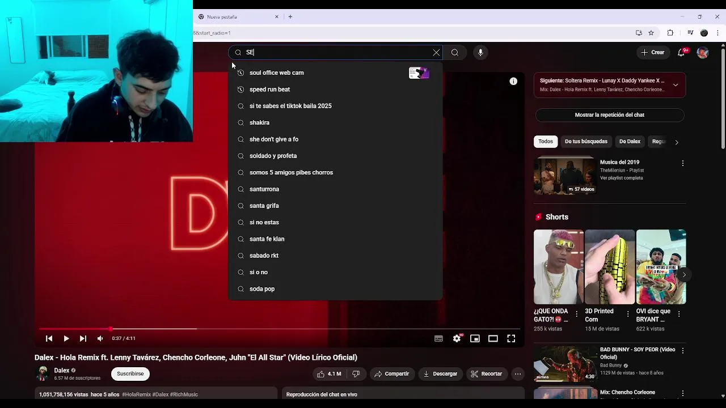
Task: Mute the video volume
Action: click(100, 338)
